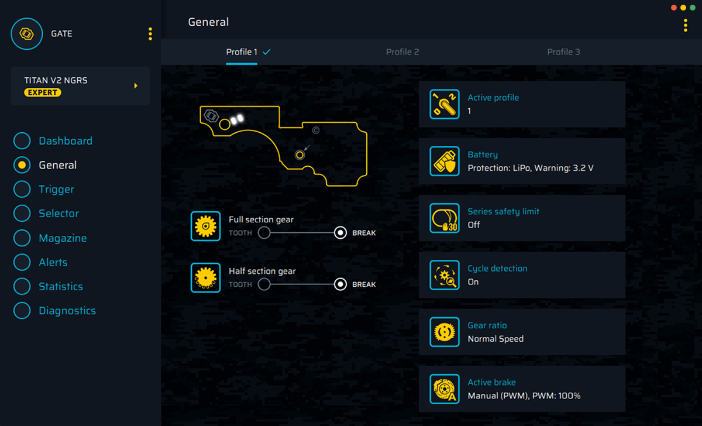Click the trigger sensor circle on board diagram
Screen dimensions: 702x426
300,155
